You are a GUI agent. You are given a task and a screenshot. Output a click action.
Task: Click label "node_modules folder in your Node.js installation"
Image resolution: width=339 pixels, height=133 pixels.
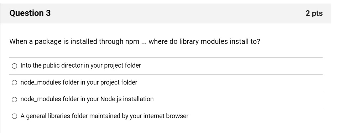[87, 99]
